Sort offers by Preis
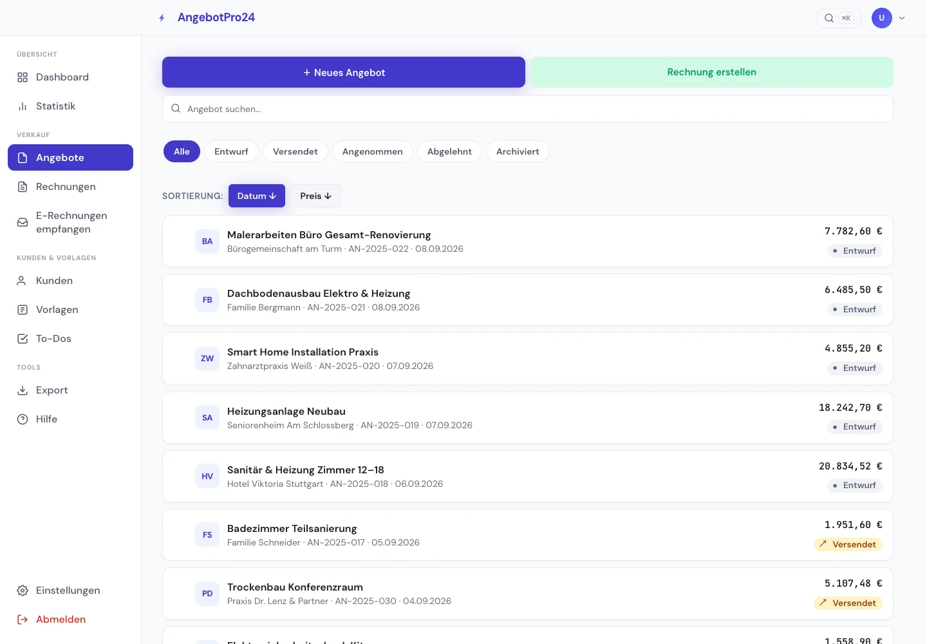The width and height of the screenshot is (927, 644). (315, 196)
